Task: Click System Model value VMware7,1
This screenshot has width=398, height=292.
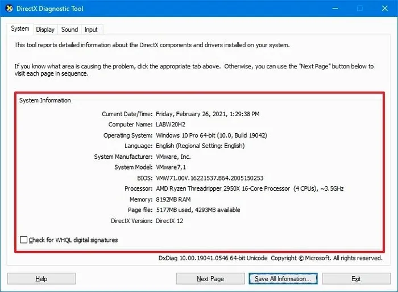Action: [x=171, y=167]
